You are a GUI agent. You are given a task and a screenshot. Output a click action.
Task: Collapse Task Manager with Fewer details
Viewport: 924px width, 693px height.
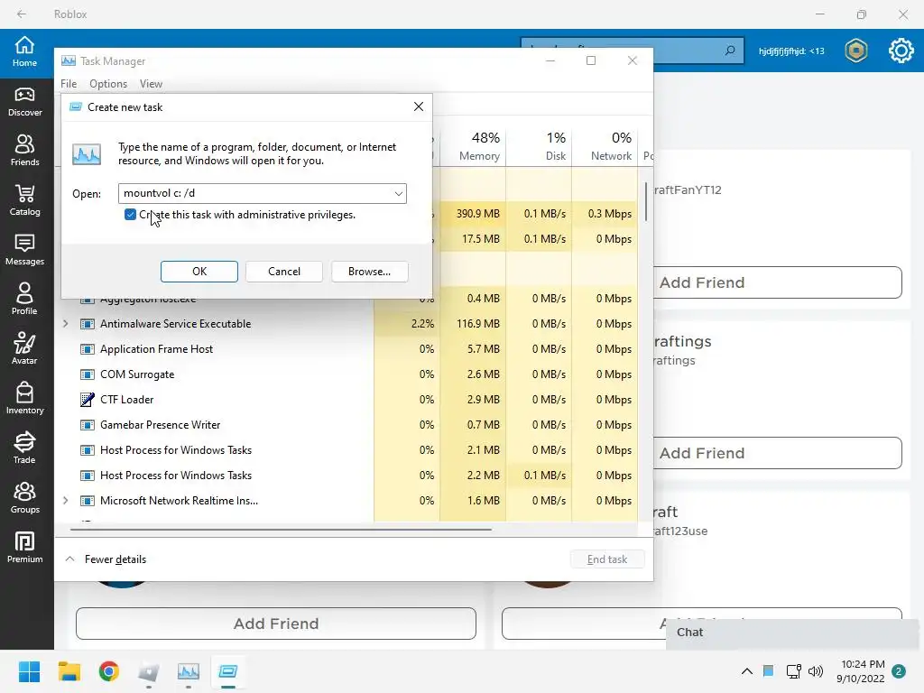click(x=106, y=559)
